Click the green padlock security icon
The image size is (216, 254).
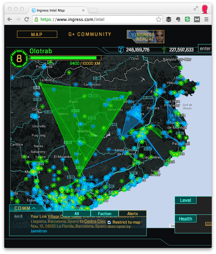pos(37,19)
